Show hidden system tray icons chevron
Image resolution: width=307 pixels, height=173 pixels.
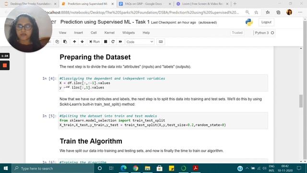tap(247, 168)
